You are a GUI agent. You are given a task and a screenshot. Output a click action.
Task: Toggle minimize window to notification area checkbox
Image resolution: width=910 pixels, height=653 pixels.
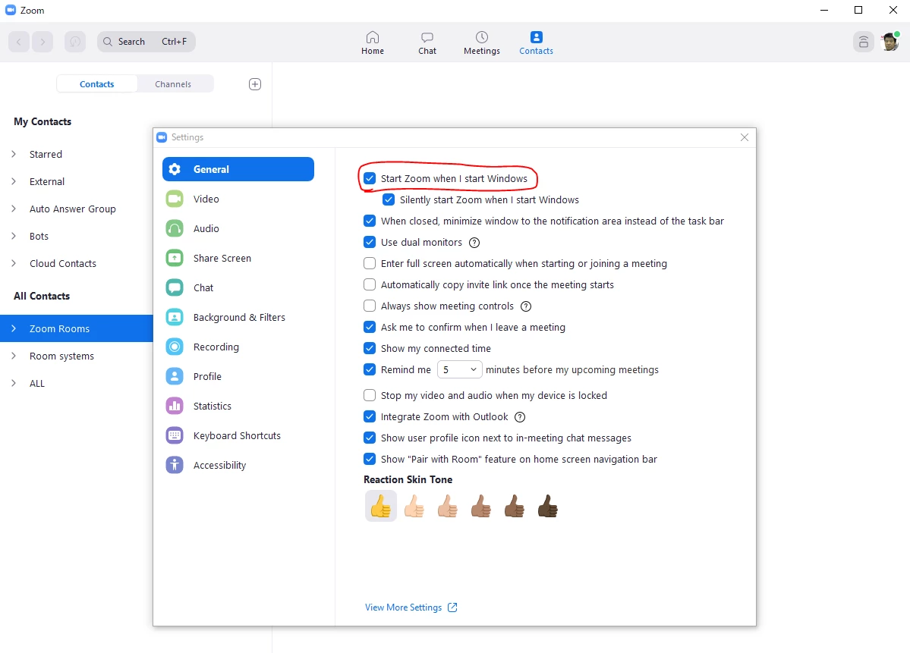point(370,221)
